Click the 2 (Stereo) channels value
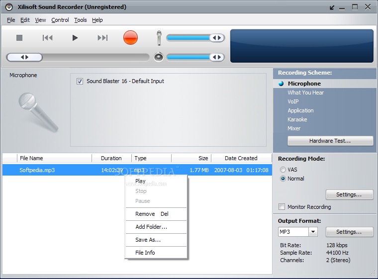Image resolution: width=378 pixels, height=279 pixels. 338,260
